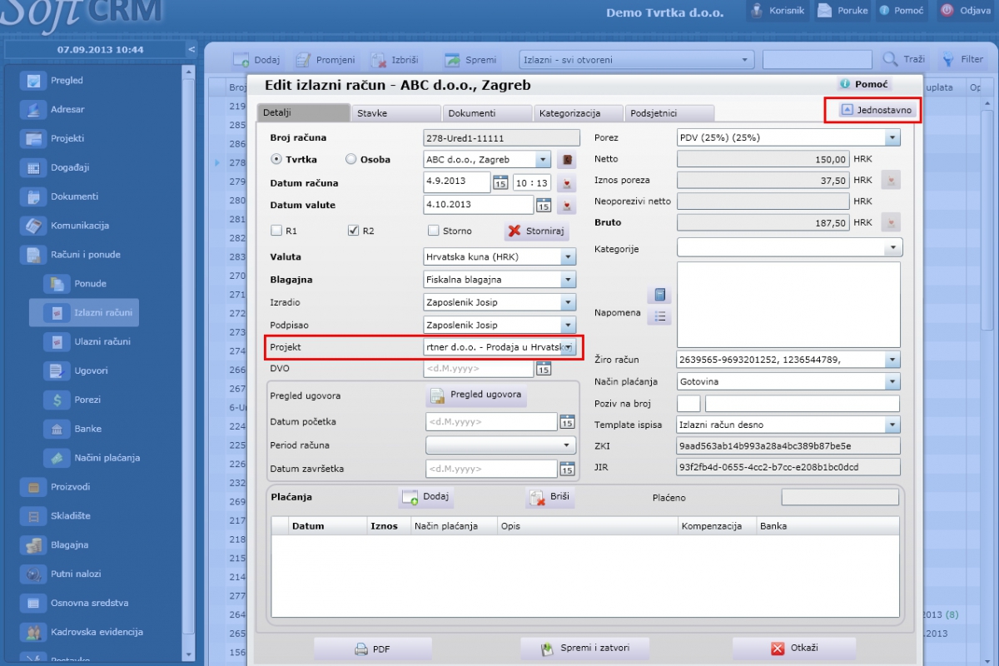Open the Filter tool

[x=962, y=60]
